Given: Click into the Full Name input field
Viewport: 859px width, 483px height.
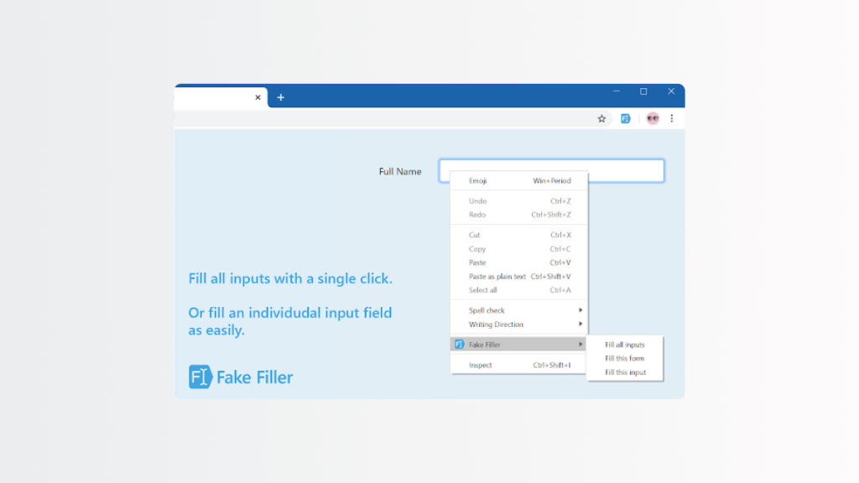Looking at the screenshot, I should coord(552,171).
